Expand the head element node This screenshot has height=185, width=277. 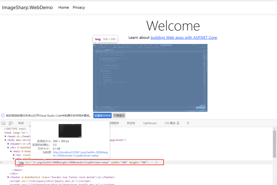(5, 136)
